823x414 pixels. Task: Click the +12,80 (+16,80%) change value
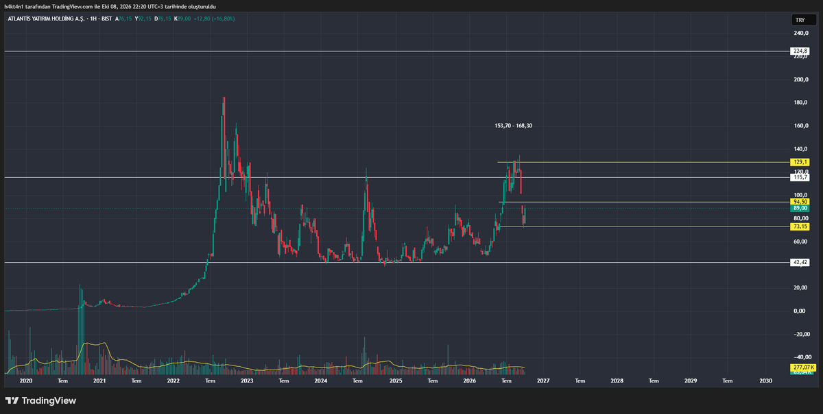[x=213, y=18]
